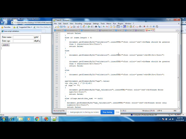This screenshot has width=186, height=139.
Task: Open the Macro menu
Action: click(x=109, y=24)
